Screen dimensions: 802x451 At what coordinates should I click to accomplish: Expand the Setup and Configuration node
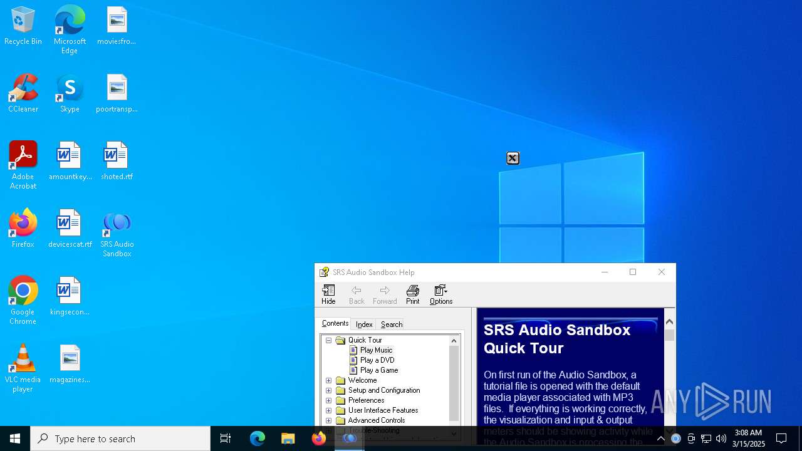point(328,390)
